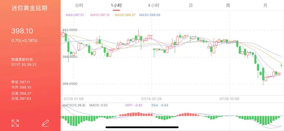Viewport: 284px width, 131px height.
Task: Tap the change value 0.70(+0.18%)
Action: [x=24, y=40]
